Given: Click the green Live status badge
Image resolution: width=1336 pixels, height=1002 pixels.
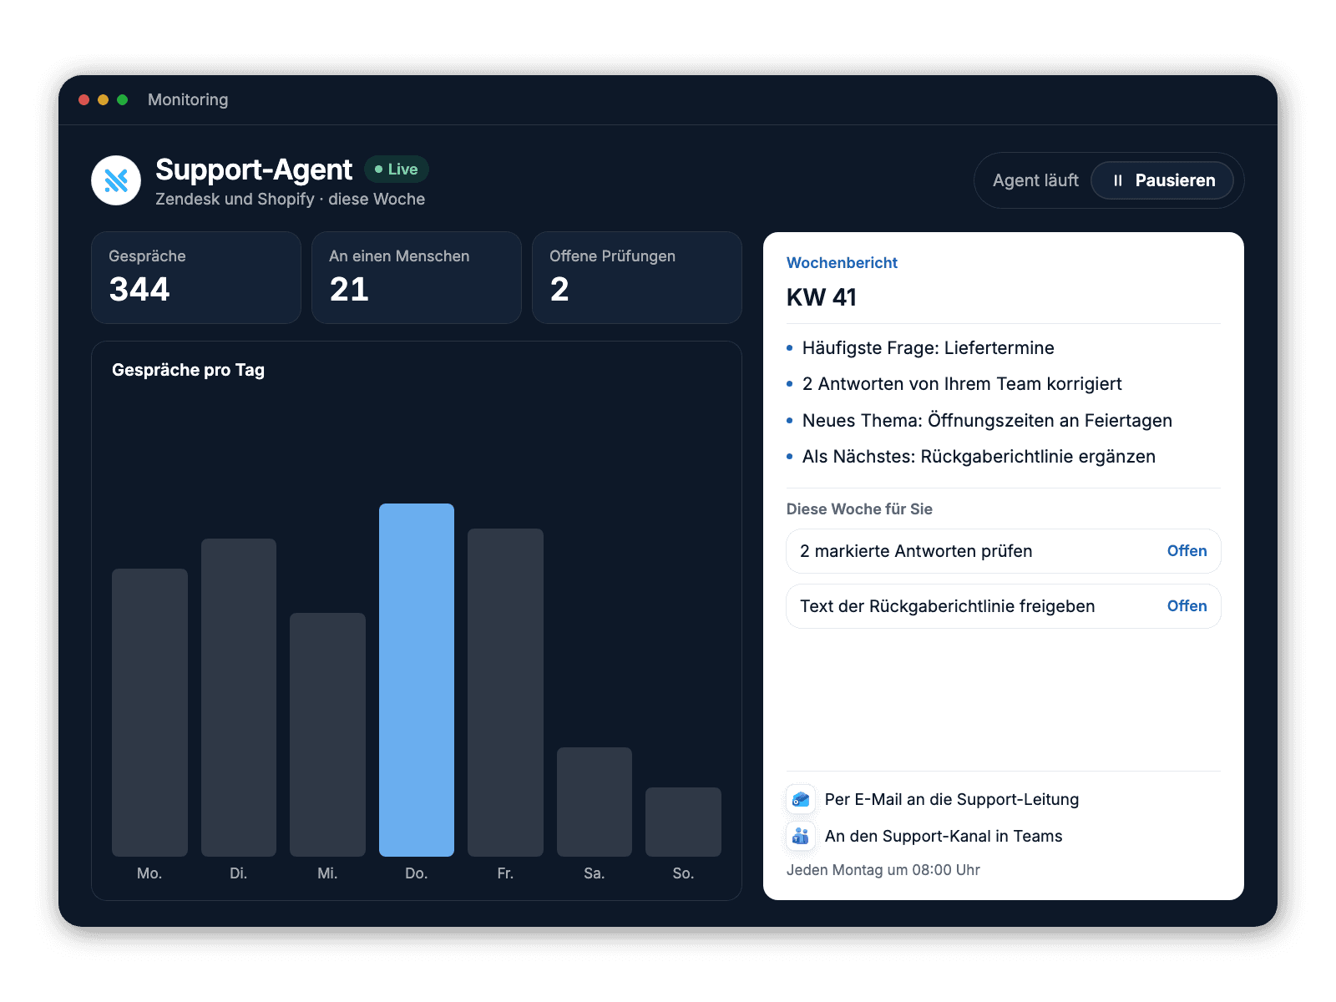Looking at the screenshot, I should (397, 170).
